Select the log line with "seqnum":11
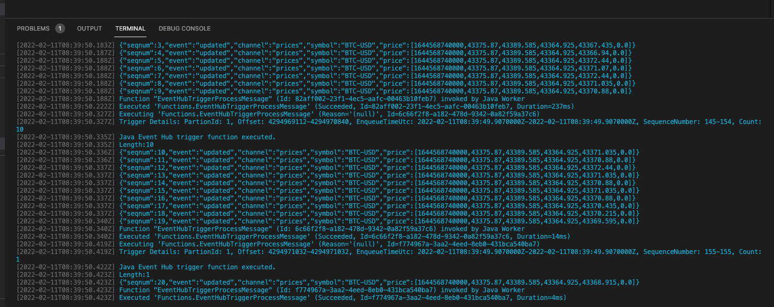 pos(326,160)
